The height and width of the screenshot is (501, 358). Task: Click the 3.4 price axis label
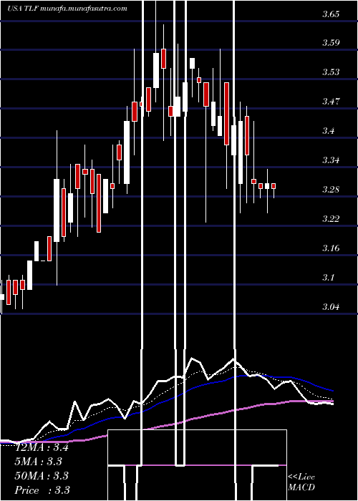(x=328, y=131)
